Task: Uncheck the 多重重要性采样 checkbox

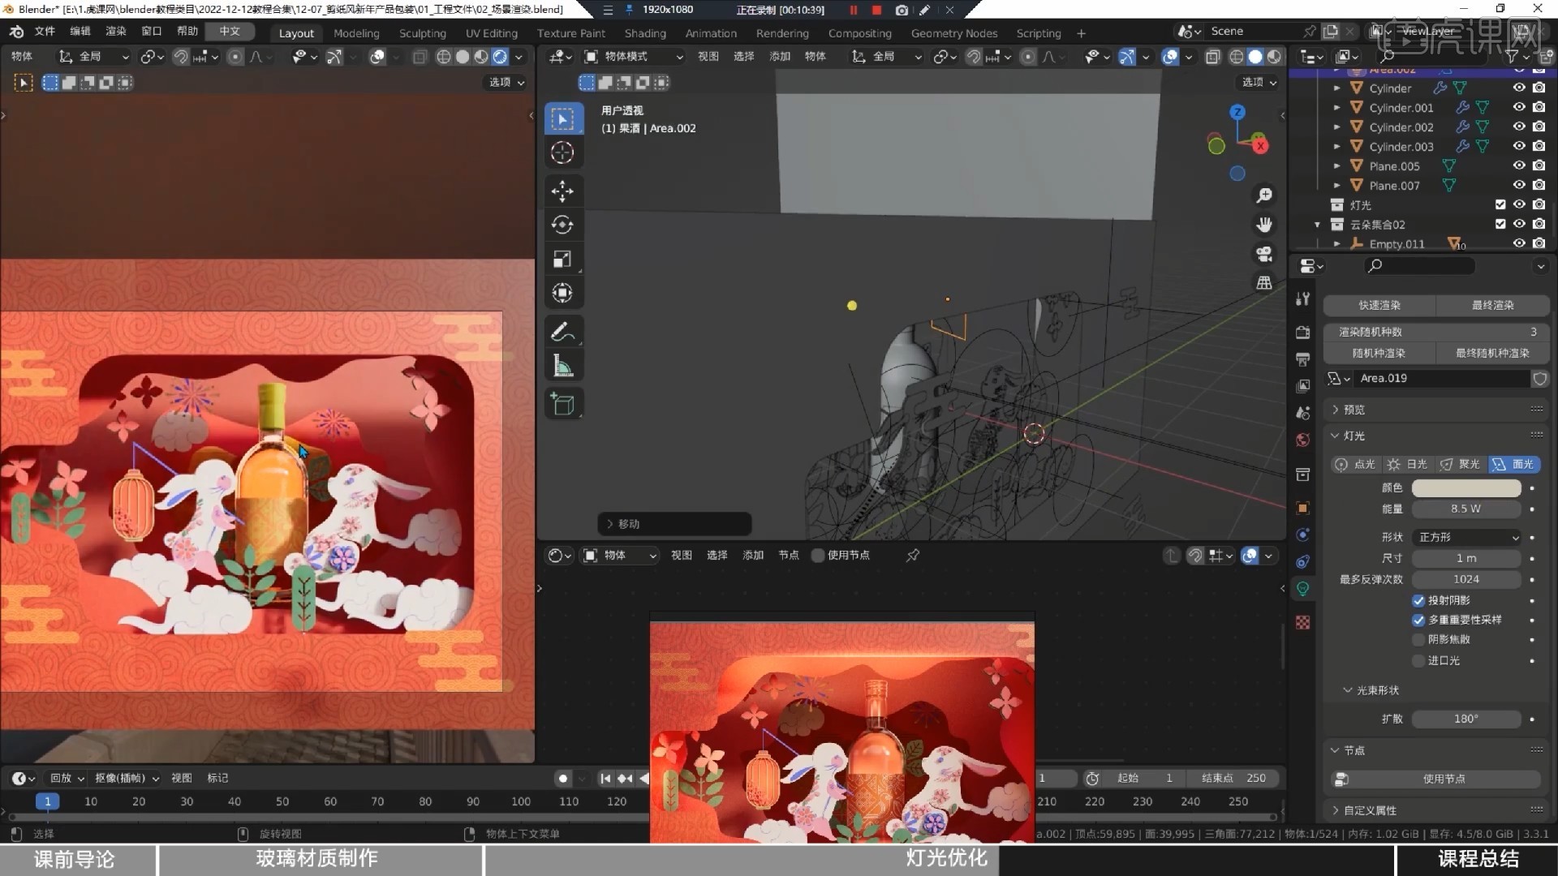Action: 1418,620
